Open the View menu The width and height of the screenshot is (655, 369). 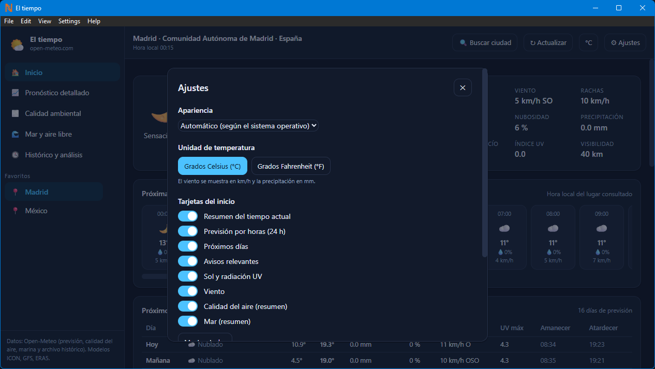[x=45, y=21]
